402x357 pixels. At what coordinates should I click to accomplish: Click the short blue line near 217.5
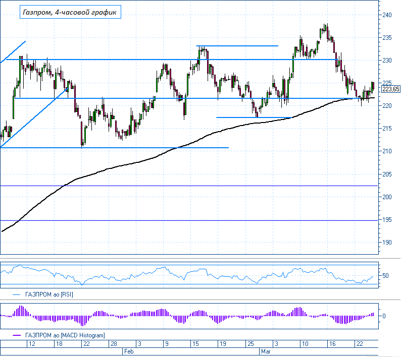click(254, 117)
